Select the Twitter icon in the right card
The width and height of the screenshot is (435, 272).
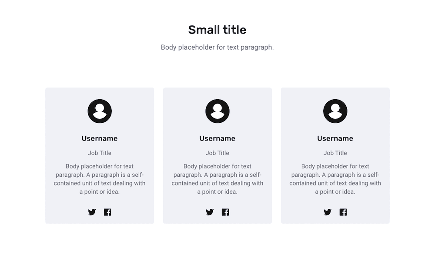[x=328, y=212]
